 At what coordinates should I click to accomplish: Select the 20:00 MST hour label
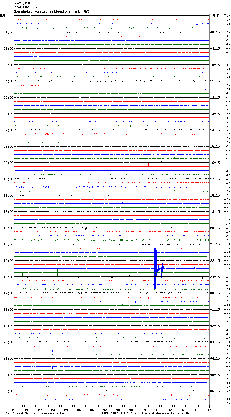pyautogui.click(x=8, y=342)
